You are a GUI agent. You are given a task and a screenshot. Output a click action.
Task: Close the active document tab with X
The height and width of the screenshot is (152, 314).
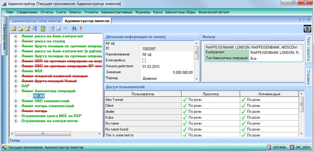(x=308, y=19)
